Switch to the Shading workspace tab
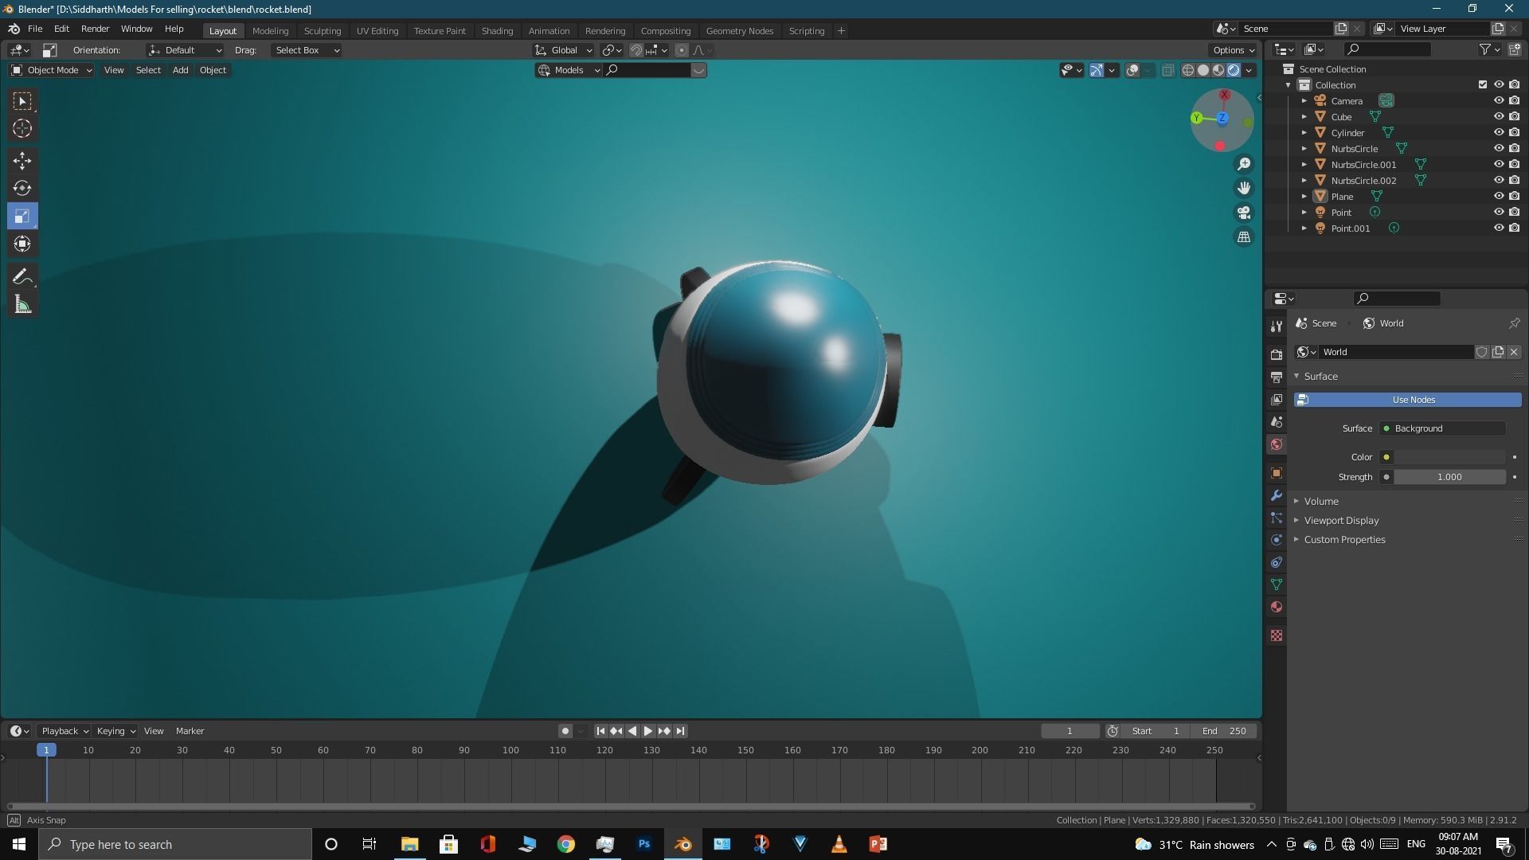Viewport: 1529px width, 860px height. tap(497, 31)
